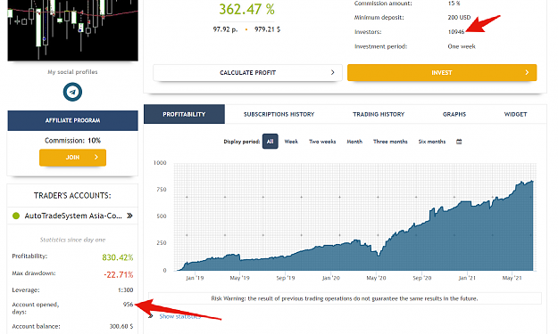558x334 pixels.
Task: Click the orange INVEST button
Action: [x=442, y=72]
